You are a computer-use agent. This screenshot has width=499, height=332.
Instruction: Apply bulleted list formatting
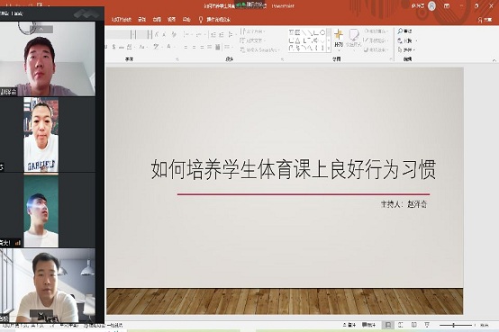[186, 34]
